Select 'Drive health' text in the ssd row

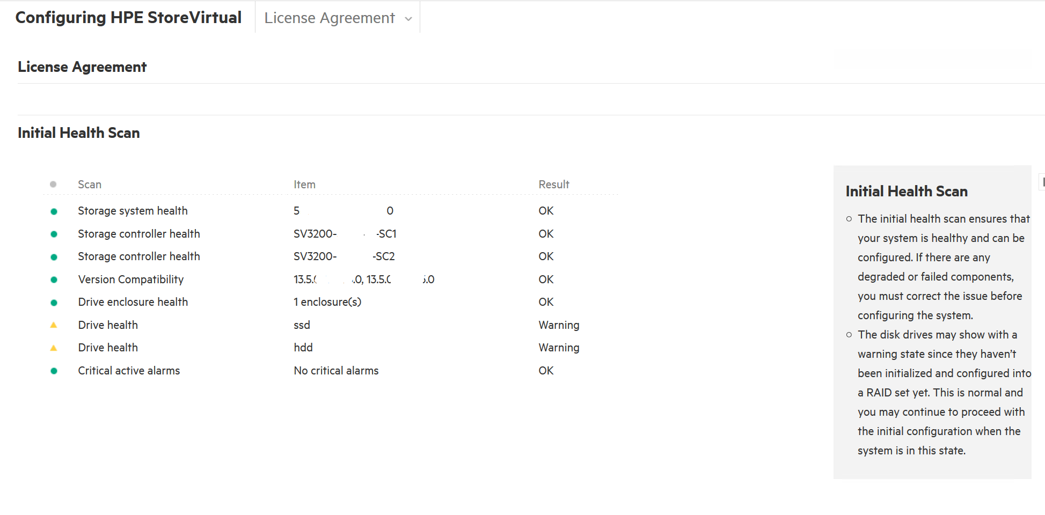108,325
